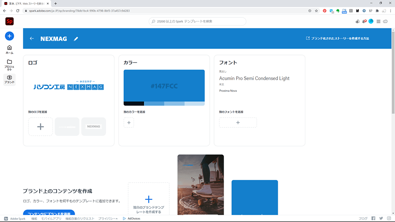
Task: Open a new browser tab
Action: pos(55,4)
